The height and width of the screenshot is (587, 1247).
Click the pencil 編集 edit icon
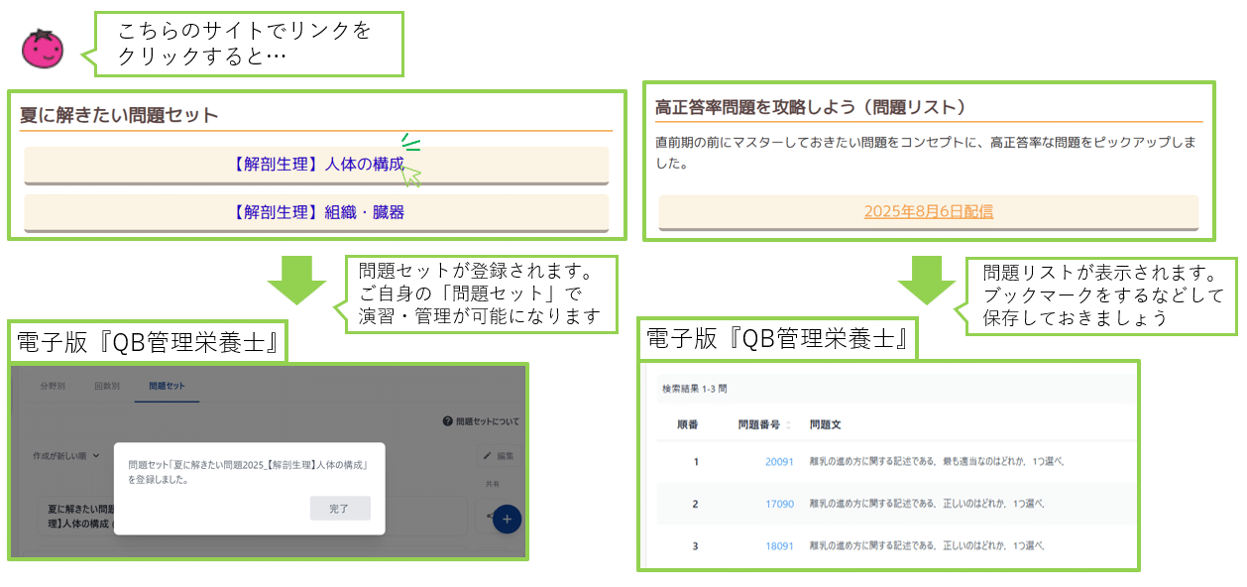coord(487,456)
